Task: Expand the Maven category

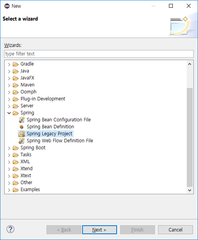Action: coord(9,85)
